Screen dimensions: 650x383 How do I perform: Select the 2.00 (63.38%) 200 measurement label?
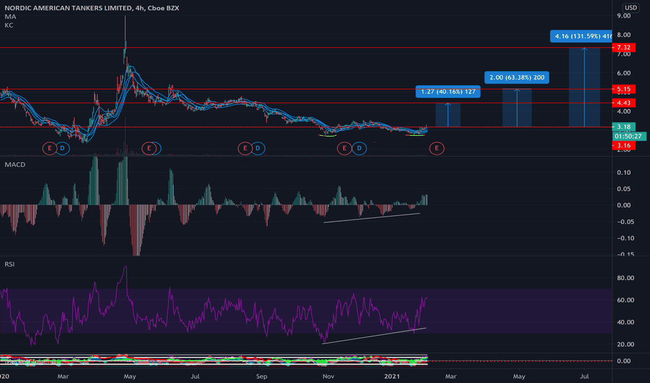tap(517, 77)
